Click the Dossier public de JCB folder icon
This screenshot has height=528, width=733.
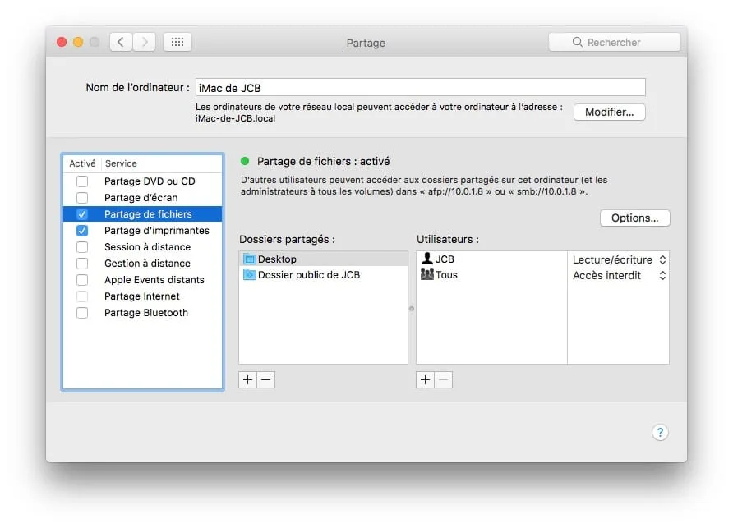[250, 275]
